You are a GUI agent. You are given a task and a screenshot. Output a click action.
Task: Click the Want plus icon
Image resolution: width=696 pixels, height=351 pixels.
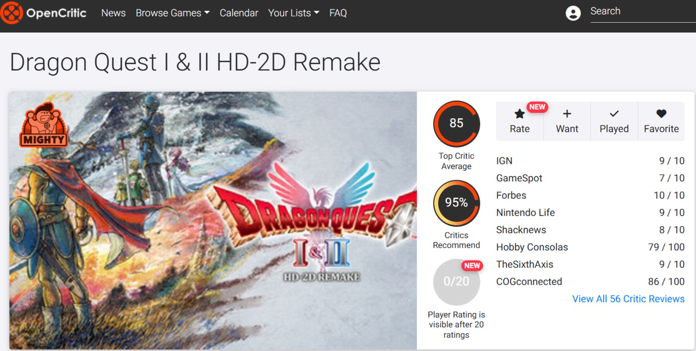[x=566, y=114]
